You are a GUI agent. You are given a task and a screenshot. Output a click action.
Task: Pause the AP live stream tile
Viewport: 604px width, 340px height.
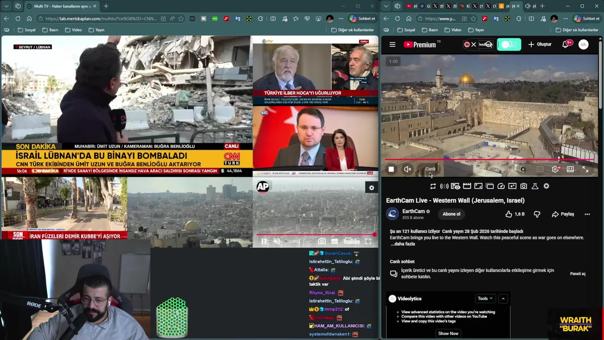point(264,241)
